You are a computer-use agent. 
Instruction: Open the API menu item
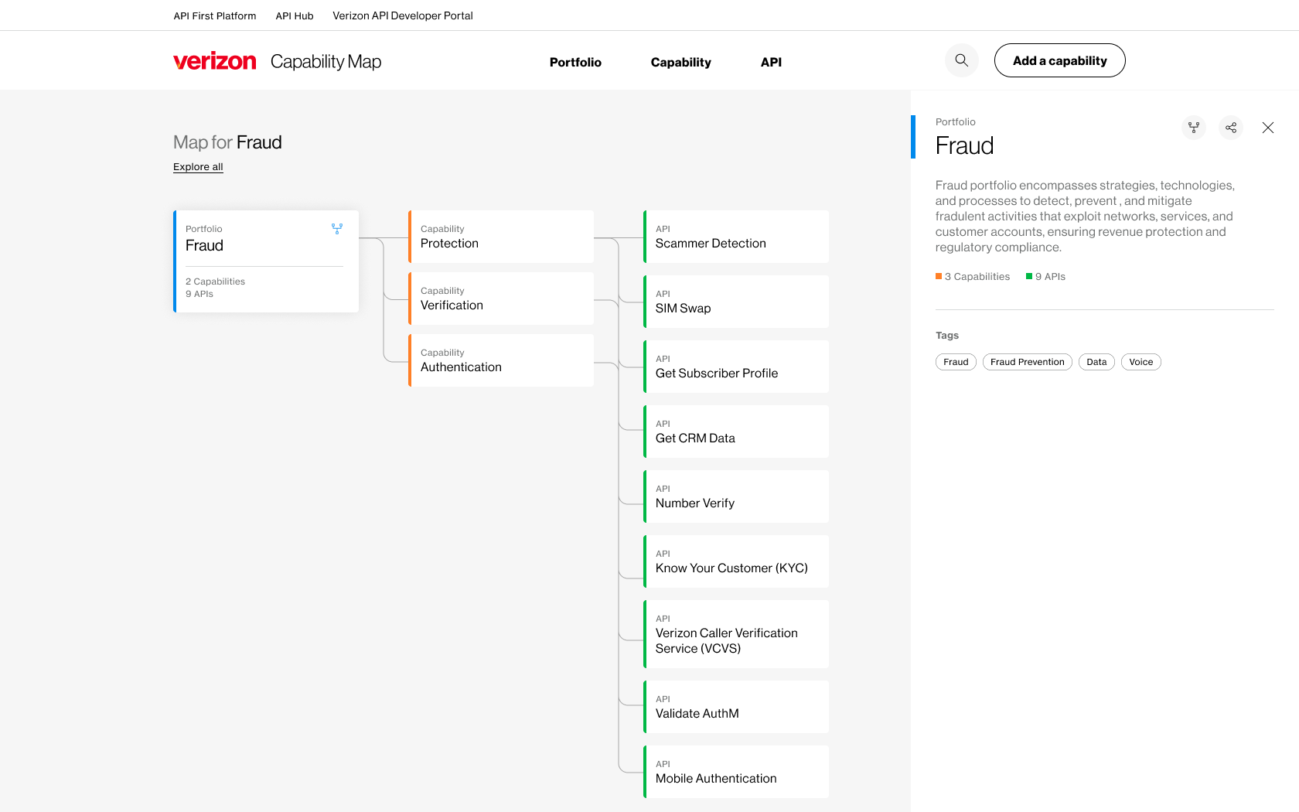[771, 62]
